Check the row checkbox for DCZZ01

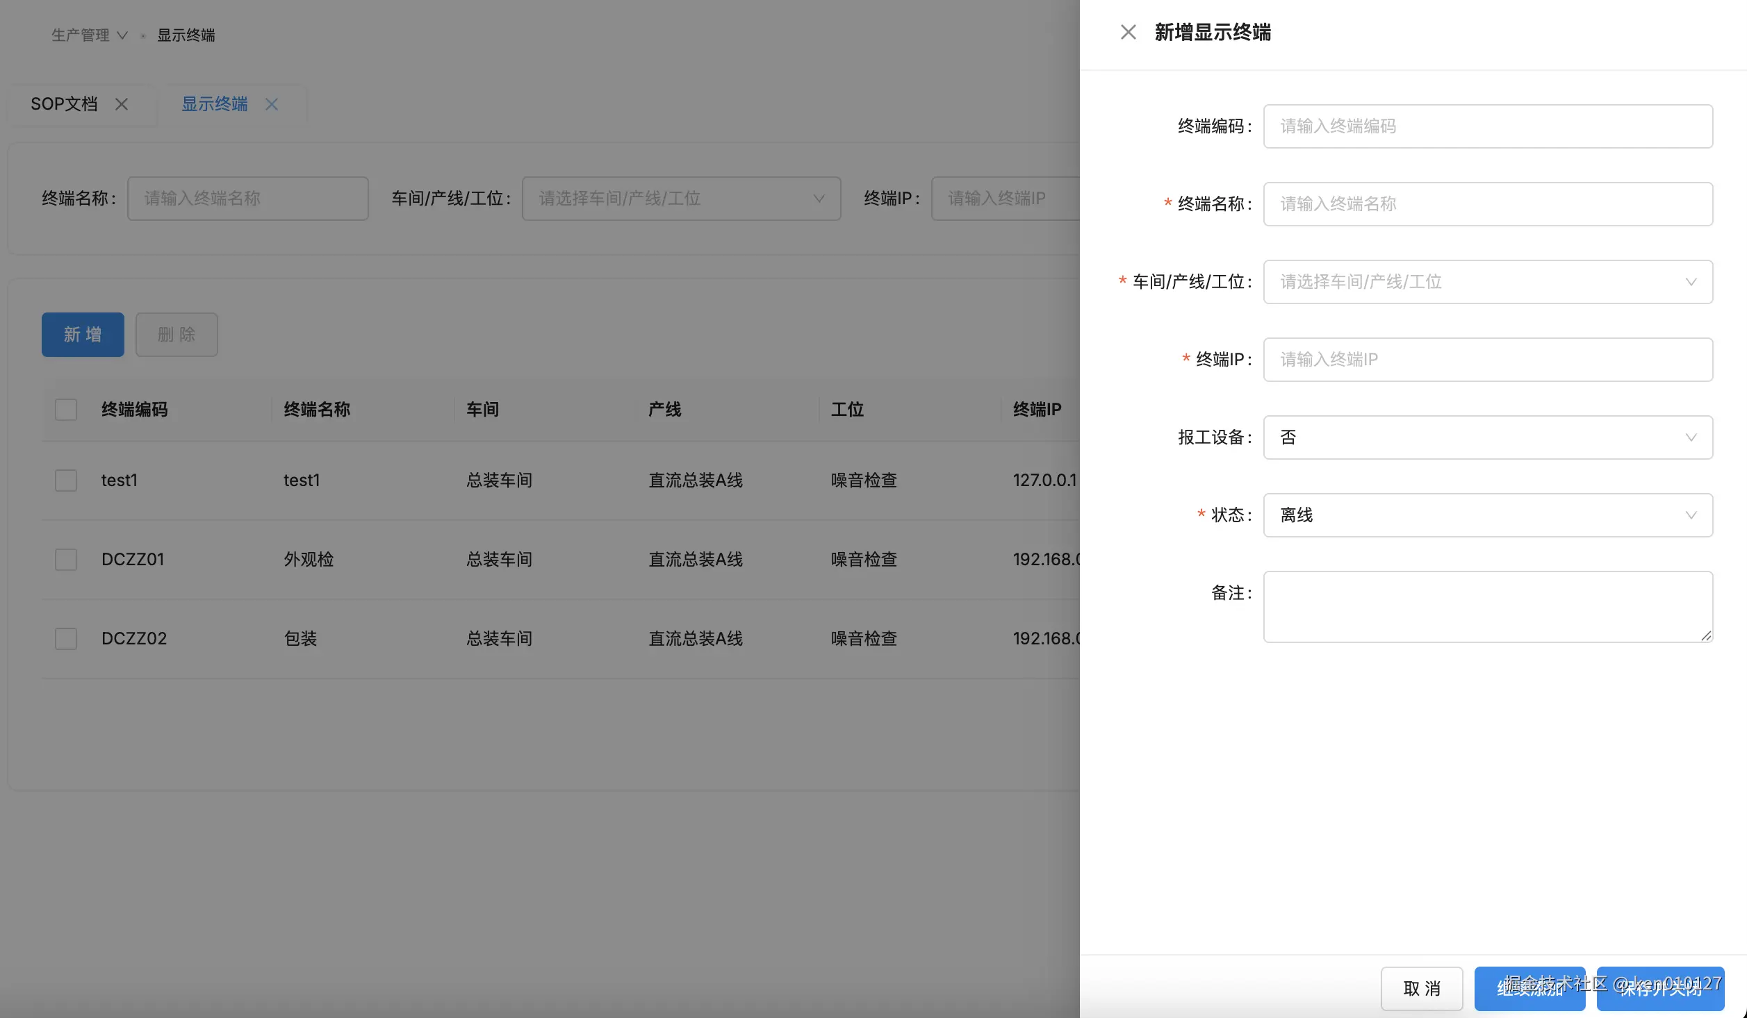[66, 560]
